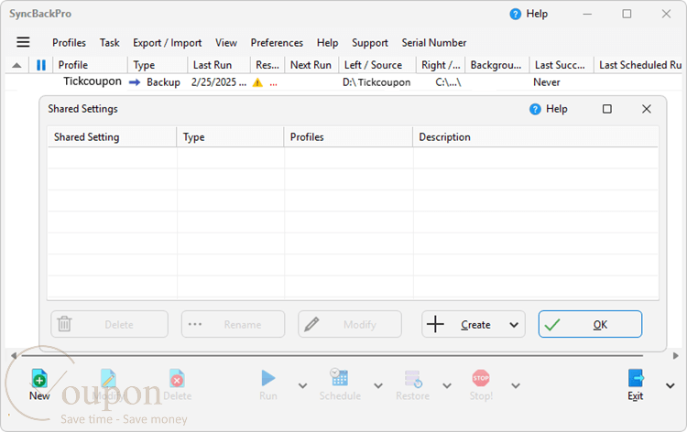Screen dimensions: 687x432
Task: Expand the Stop! dropdown arrow
Action: tap(516, 385)
